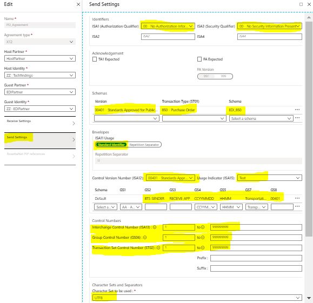
Task: Open ISA1 Authorization Qualifier dropdown
Action: click(168, 26)
